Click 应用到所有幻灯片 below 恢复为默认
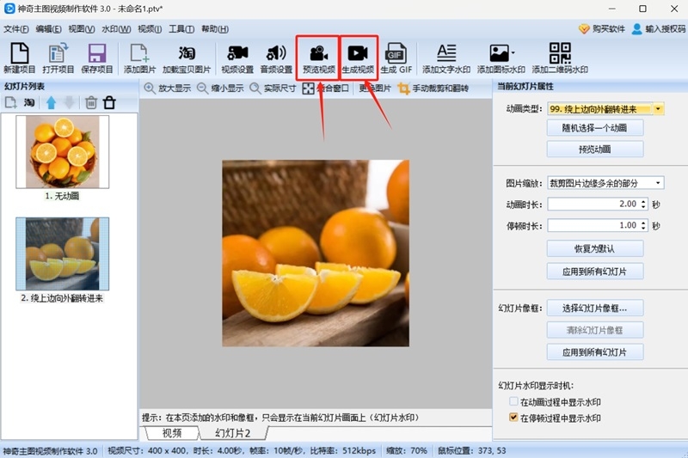The height and width of the screenshot is (458, 688). pos(595,272)
